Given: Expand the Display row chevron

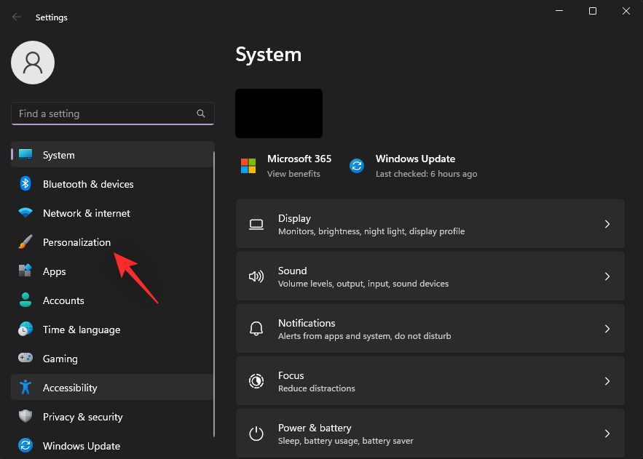Looking at the screenshot, I should [607, 224].
